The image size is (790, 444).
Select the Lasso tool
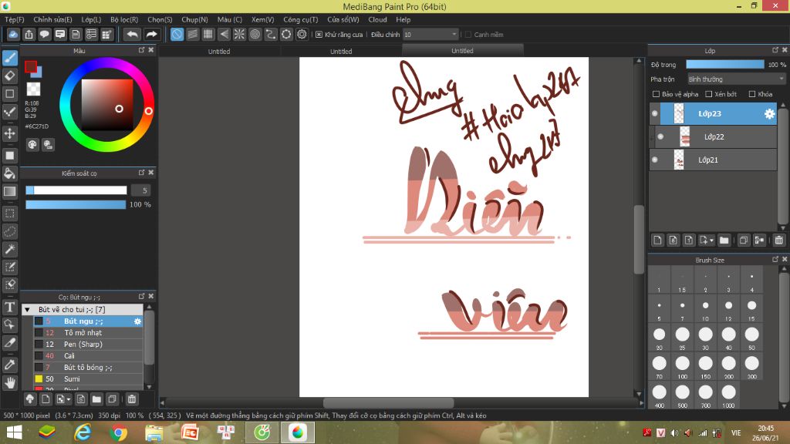pyautogui.click(x=10, y=231)
